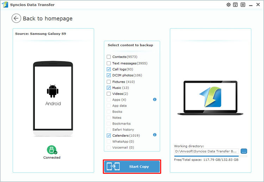
Task: Click the info icon next to Calendars
Action: pyautogui.click(x=155, y=135)
